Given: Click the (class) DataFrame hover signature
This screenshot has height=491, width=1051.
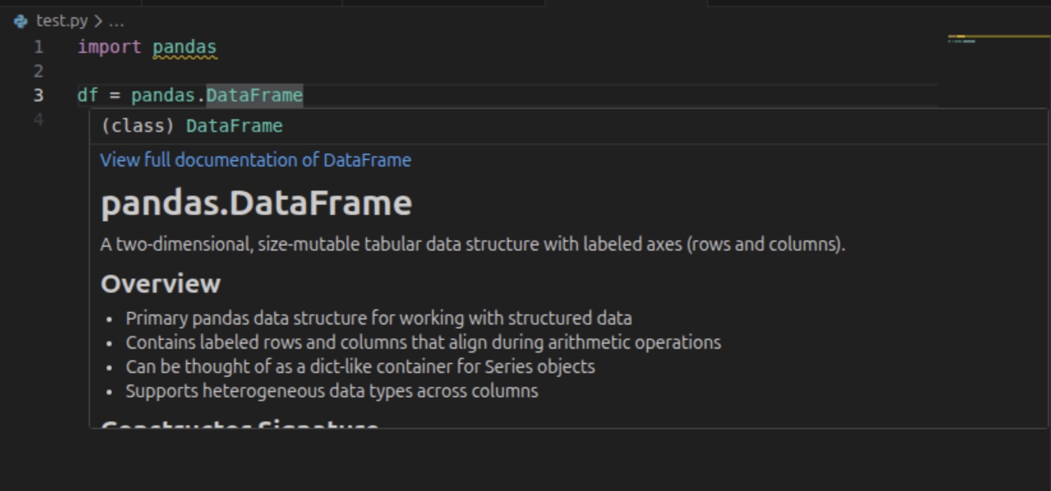Looking at the screenshot, I should click(192, 126).
